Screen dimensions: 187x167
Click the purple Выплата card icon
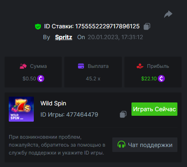pyautogui.click(x=81, y=66)
